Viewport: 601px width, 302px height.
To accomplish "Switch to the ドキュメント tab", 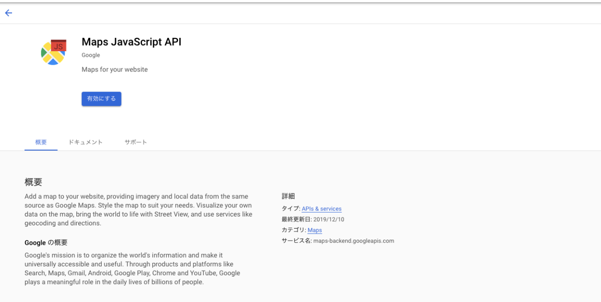I will (x=86, y=142).
